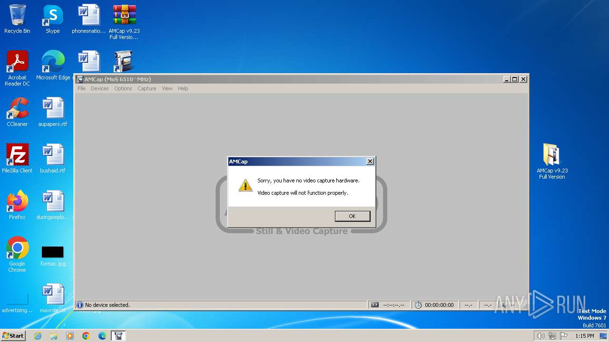Click the AMCap window resize grip

click(x=525, y=306)
